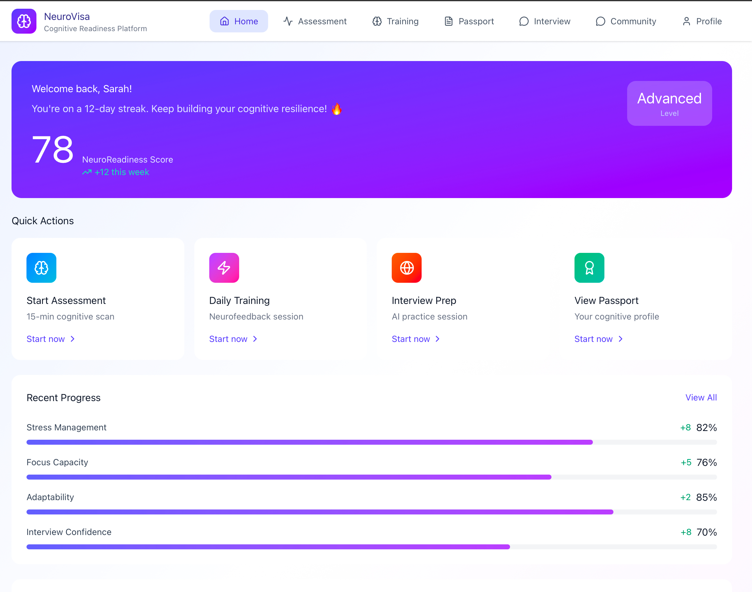Click the chevron next to Start Assessment's Start now

coord(73,339)
